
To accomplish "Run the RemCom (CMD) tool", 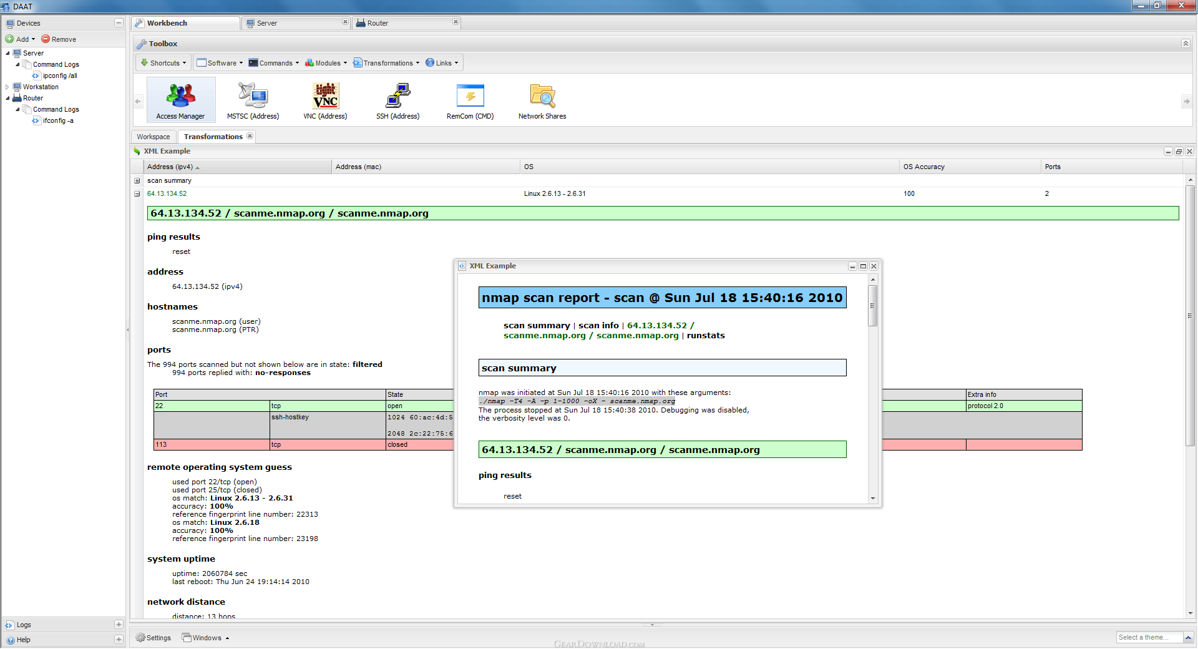I will pyautogui.click(x=470, y=100).
